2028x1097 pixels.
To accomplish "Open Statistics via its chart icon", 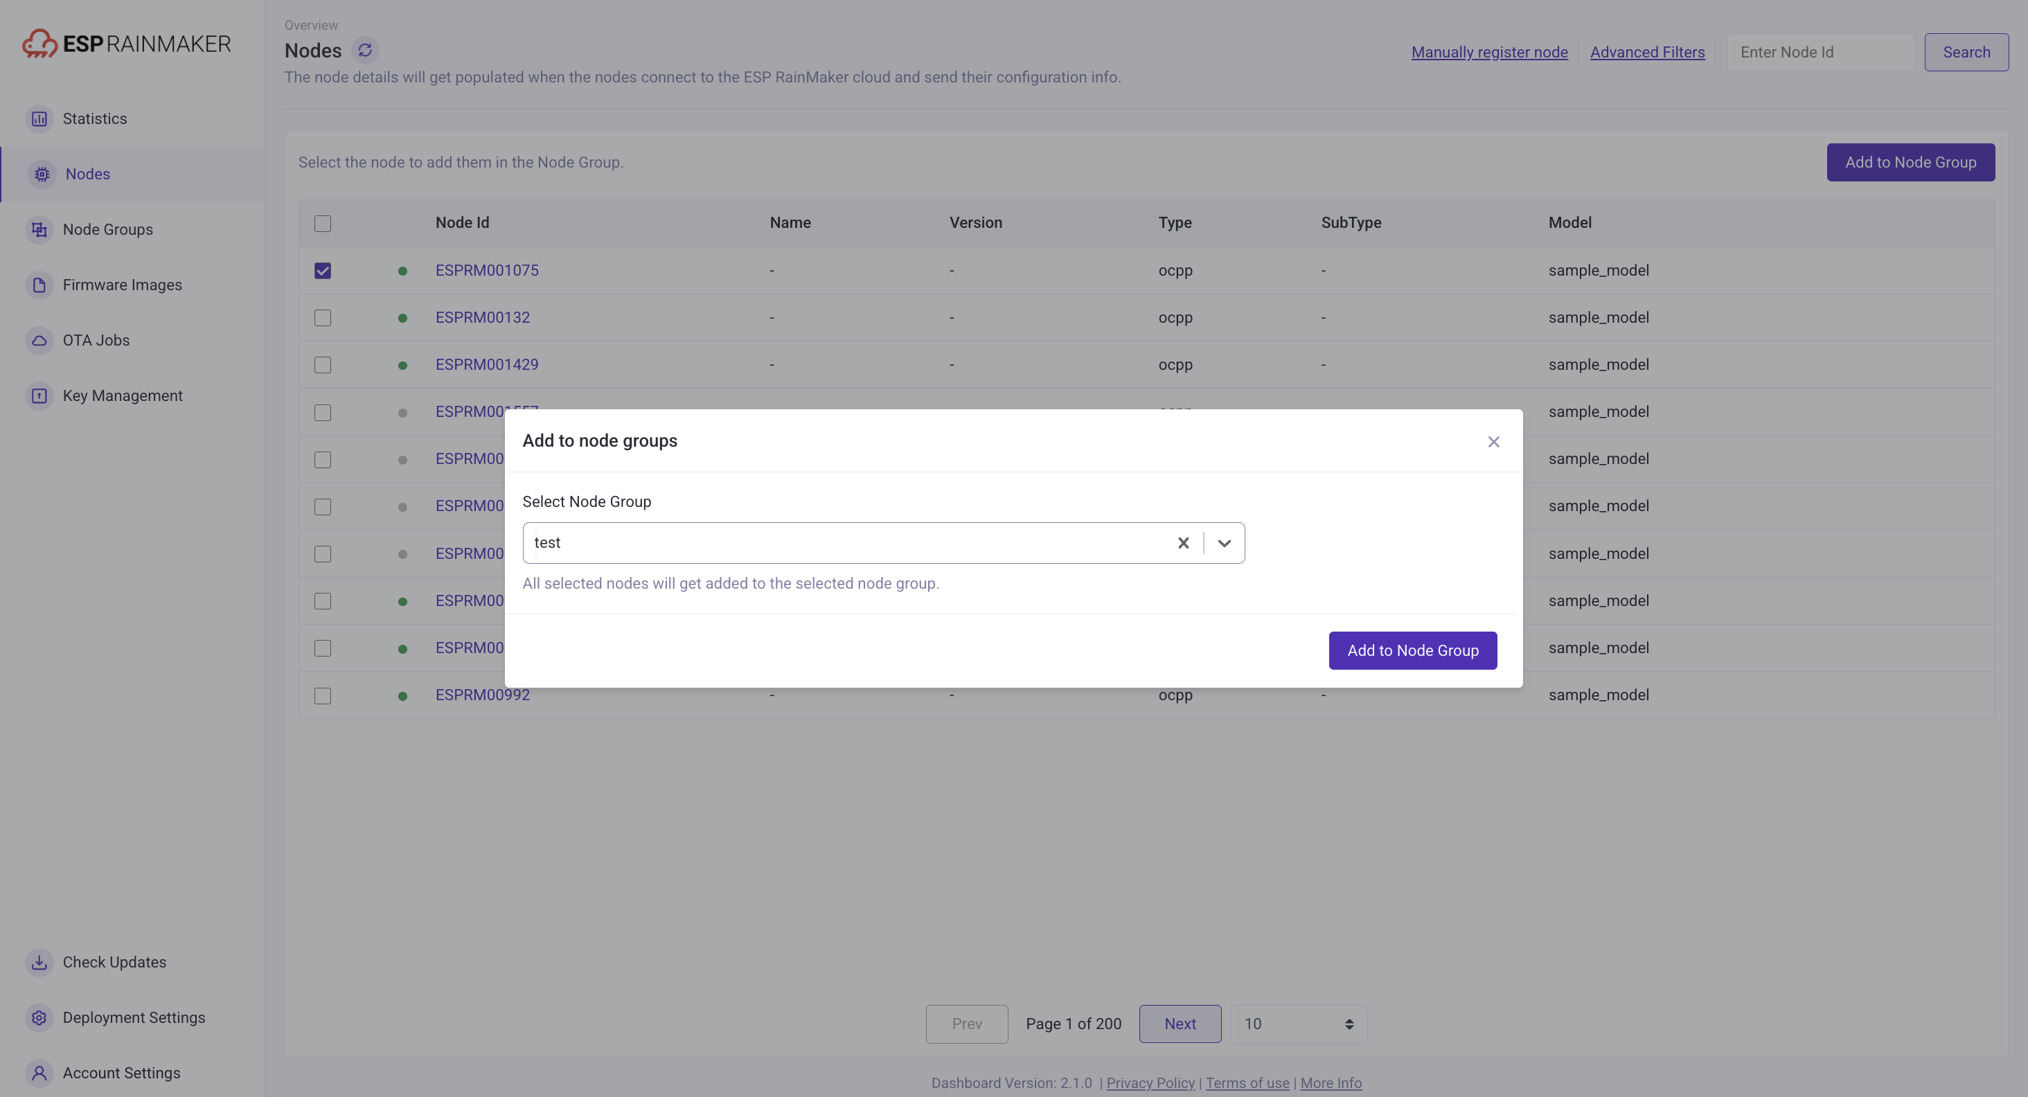I will pos(39,119).
